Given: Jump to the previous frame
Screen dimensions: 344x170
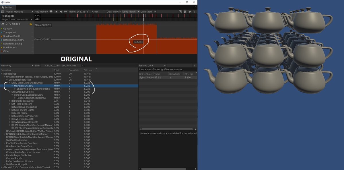Looking at the screenshot, I should coord(56,12).
